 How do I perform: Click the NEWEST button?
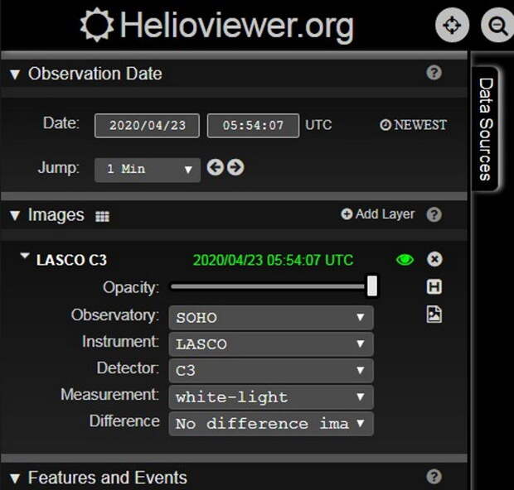pos(413,125)
